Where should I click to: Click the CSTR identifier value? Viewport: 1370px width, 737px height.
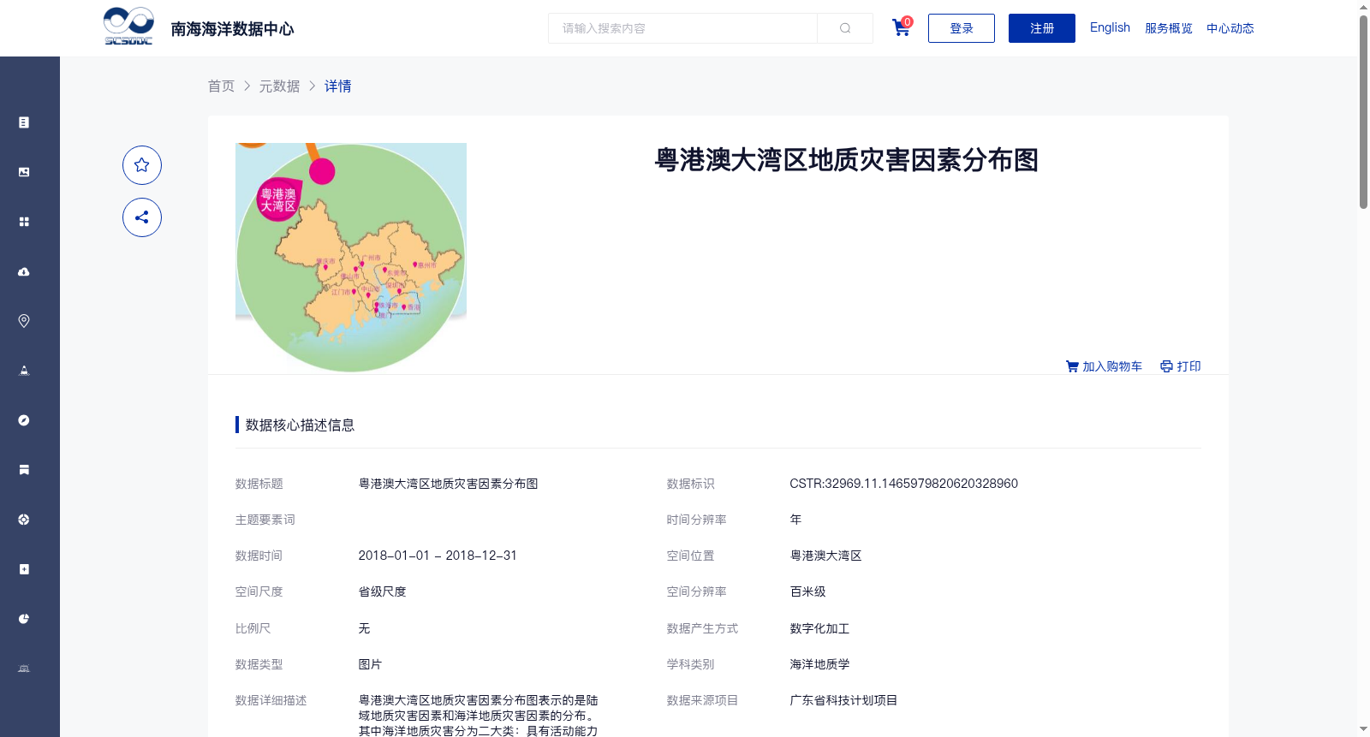904,484
